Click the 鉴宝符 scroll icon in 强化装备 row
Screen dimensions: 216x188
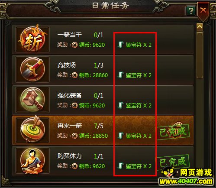pos(120,105)
